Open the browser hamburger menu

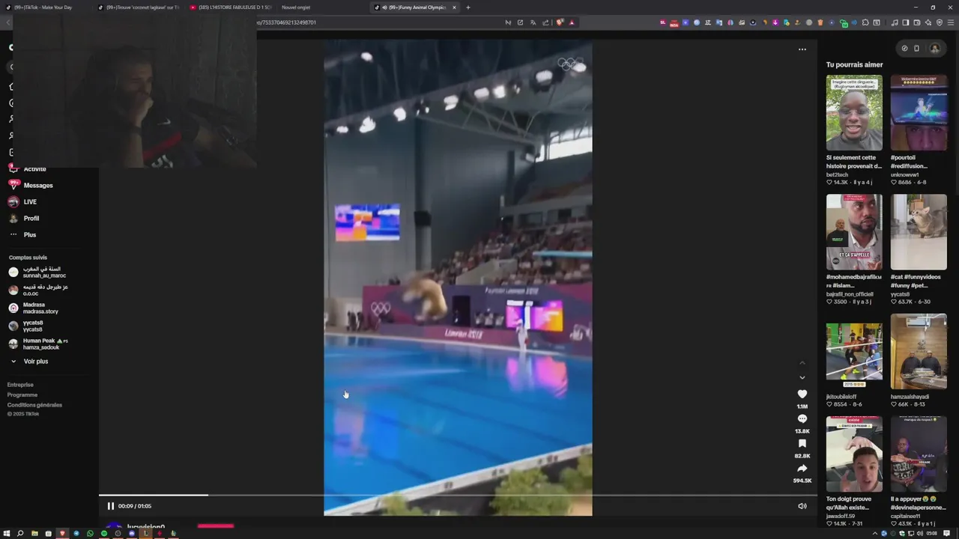pos(951,22)
